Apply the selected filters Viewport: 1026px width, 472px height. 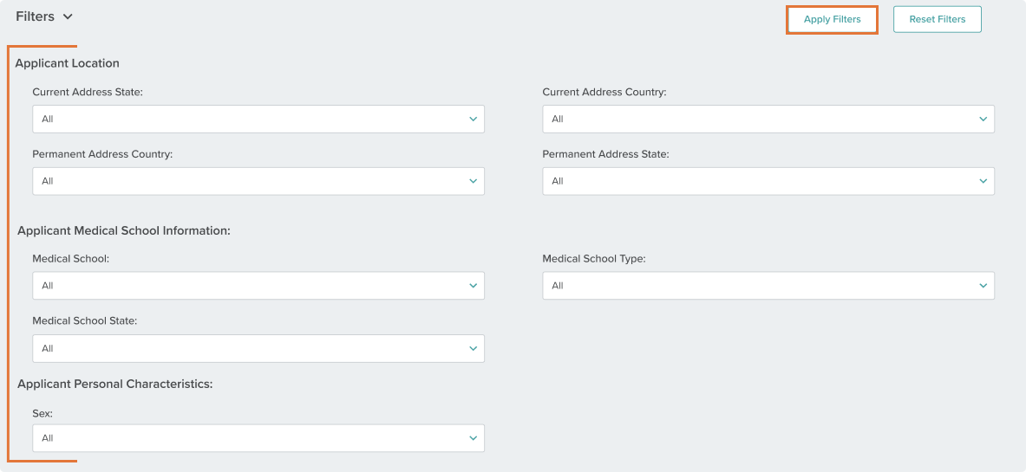point(832,20)
